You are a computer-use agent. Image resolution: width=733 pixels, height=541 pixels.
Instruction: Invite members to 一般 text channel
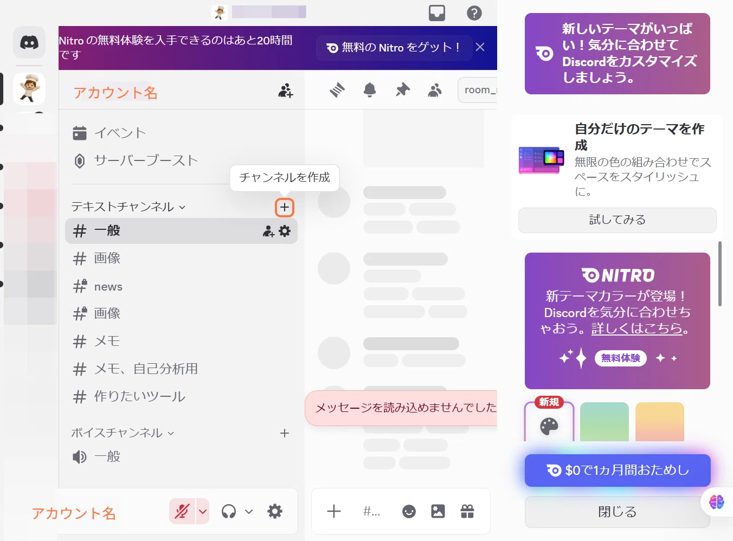tap(268, 231)
